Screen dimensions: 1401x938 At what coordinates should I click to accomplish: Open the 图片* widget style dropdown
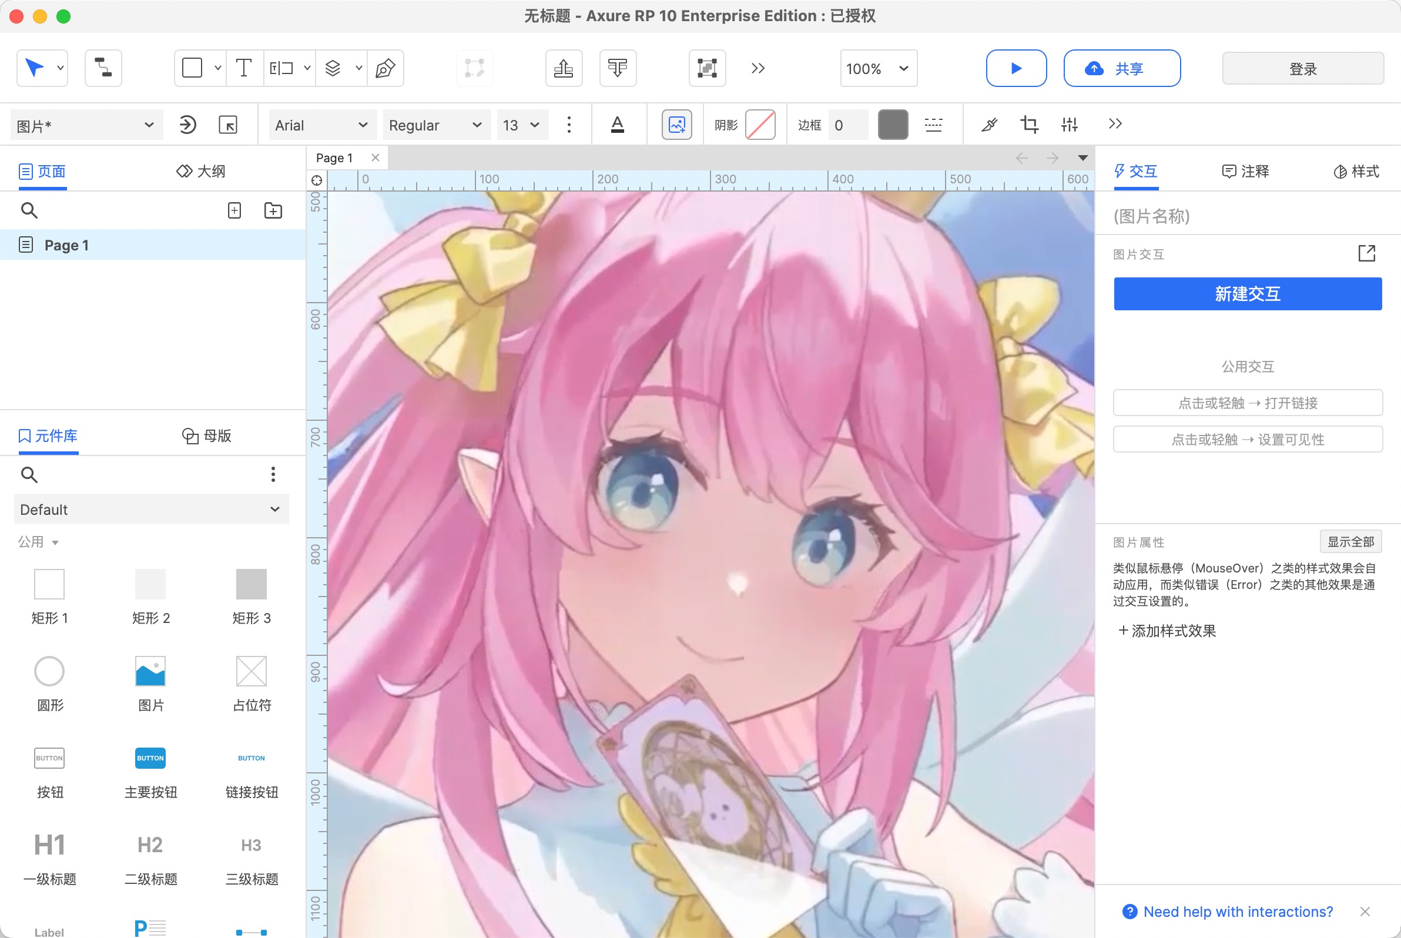click(x=86, y=125)
